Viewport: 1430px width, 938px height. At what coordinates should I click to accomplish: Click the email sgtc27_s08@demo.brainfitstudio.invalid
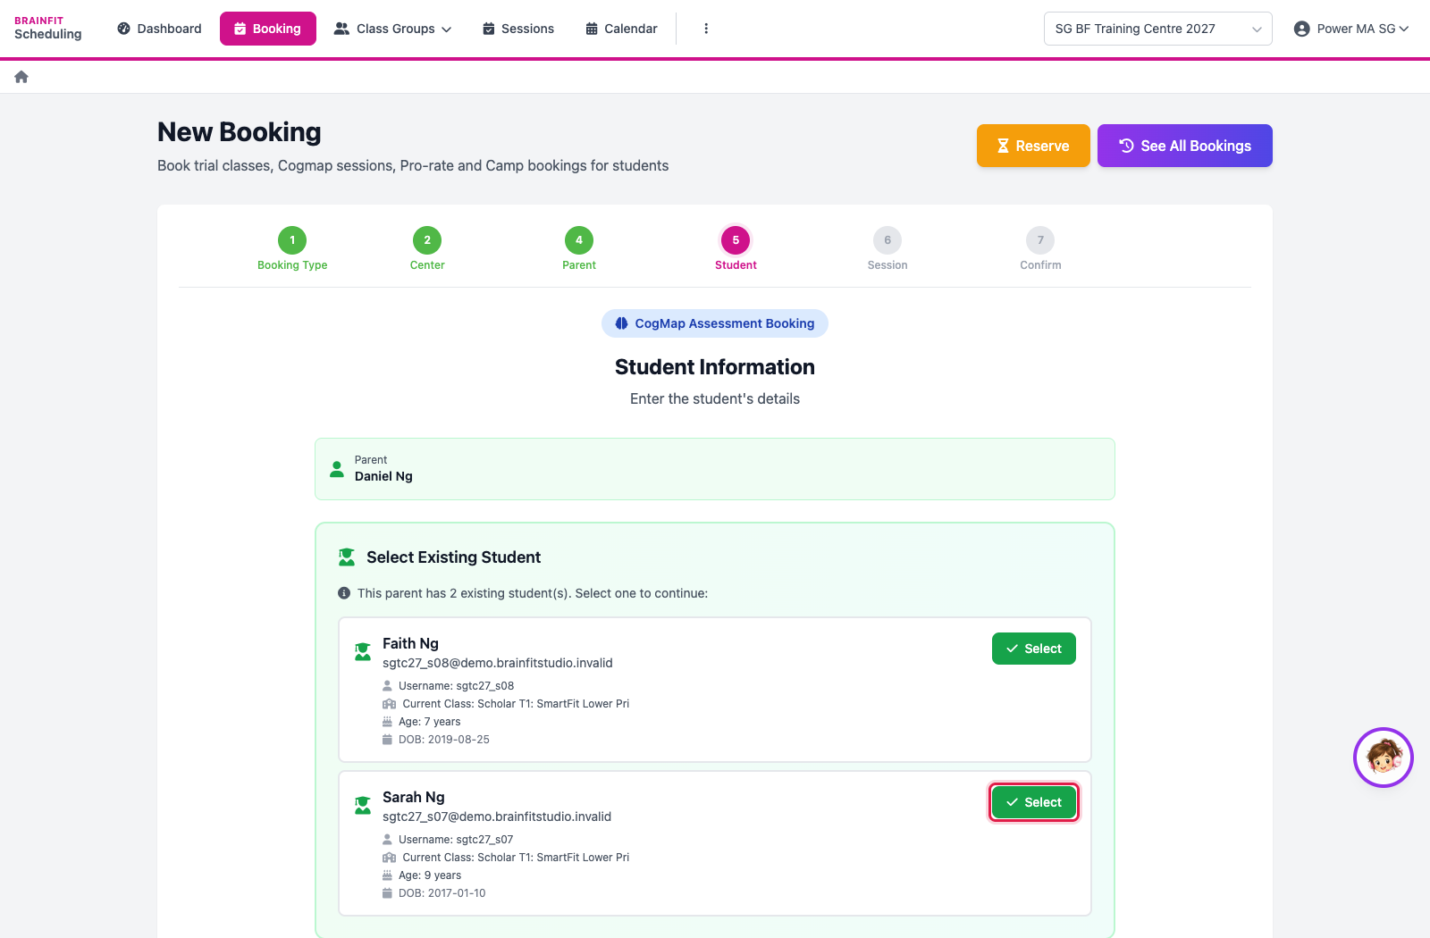click(498, 663)
